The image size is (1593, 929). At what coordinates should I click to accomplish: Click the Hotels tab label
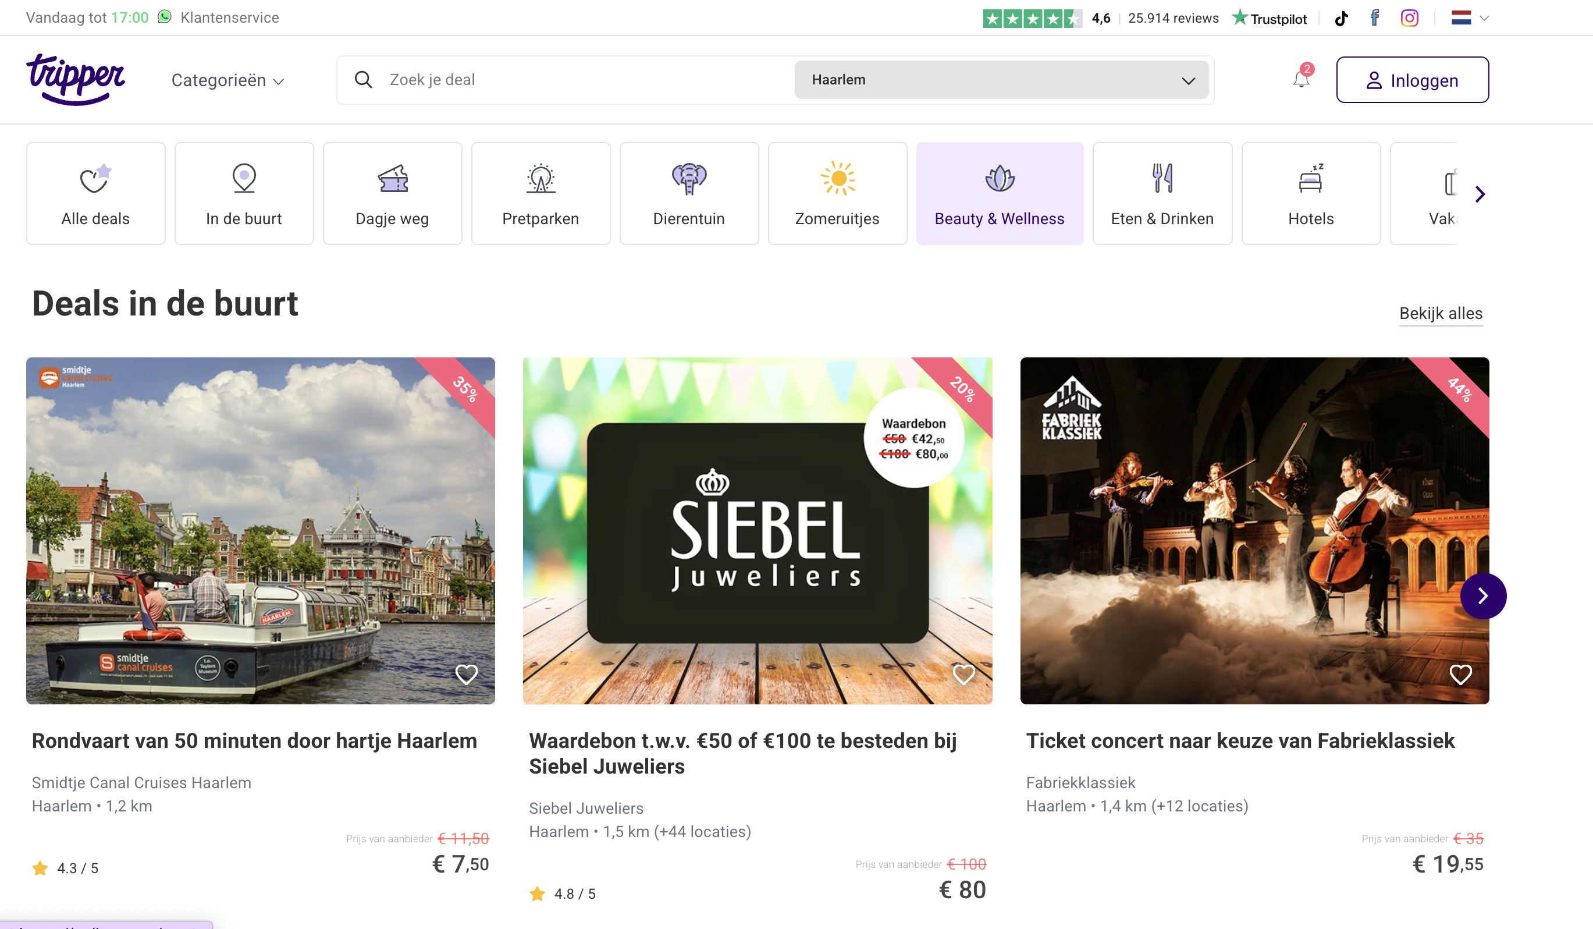1311,219
